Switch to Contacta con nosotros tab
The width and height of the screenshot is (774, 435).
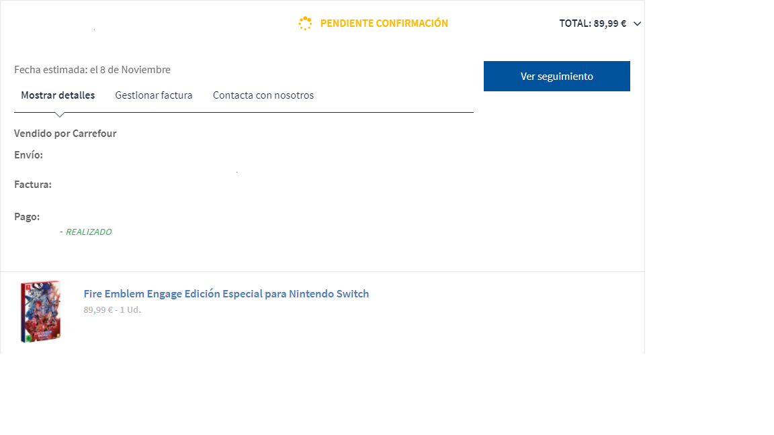click(x=263, y=95)
